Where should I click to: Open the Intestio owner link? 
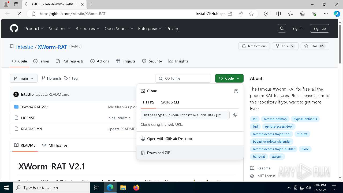(25, 47)
